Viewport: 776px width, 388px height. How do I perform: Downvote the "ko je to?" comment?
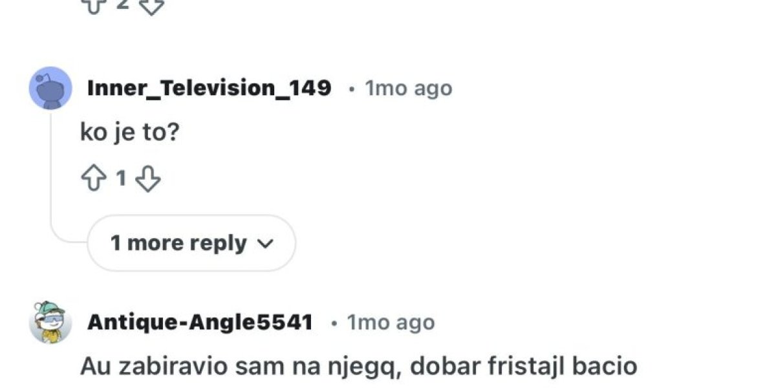click(148, 178)
